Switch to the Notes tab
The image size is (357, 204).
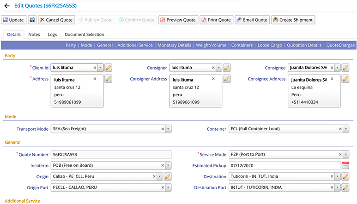[34, 35]
